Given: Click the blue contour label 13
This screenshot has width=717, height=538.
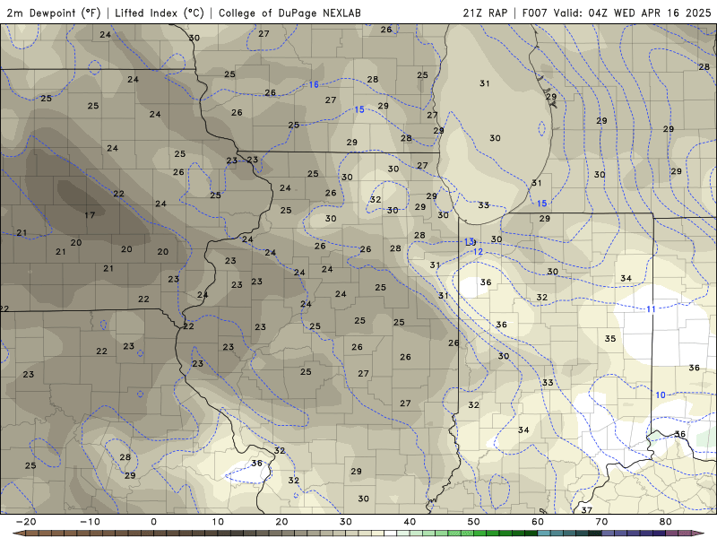Looking at the screenshot, I should coord(469,241).
